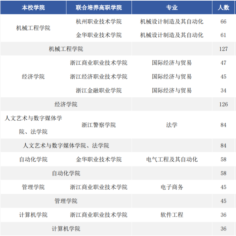Click 45 in the 浙江经济职业技术学院 row
The width and height of the screenshot is (236, 236).
(x=223, y=77)
